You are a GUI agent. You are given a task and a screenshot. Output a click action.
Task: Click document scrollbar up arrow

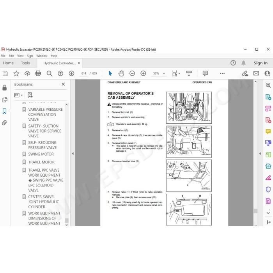click(x=255, y=82)
